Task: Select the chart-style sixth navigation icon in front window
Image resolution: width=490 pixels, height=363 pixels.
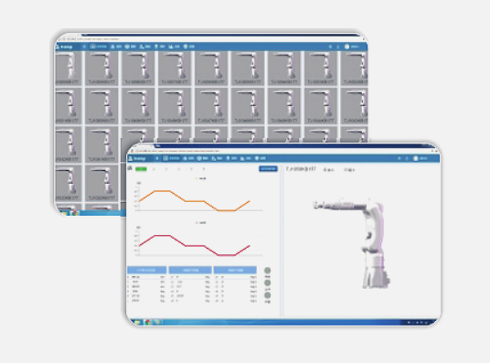Action: [x=245, y=158]
